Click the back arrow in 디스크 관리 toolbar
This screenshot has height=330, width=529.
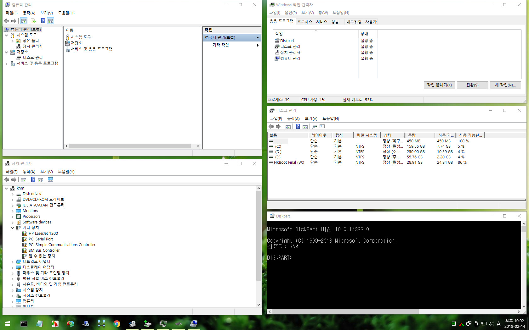271,126
